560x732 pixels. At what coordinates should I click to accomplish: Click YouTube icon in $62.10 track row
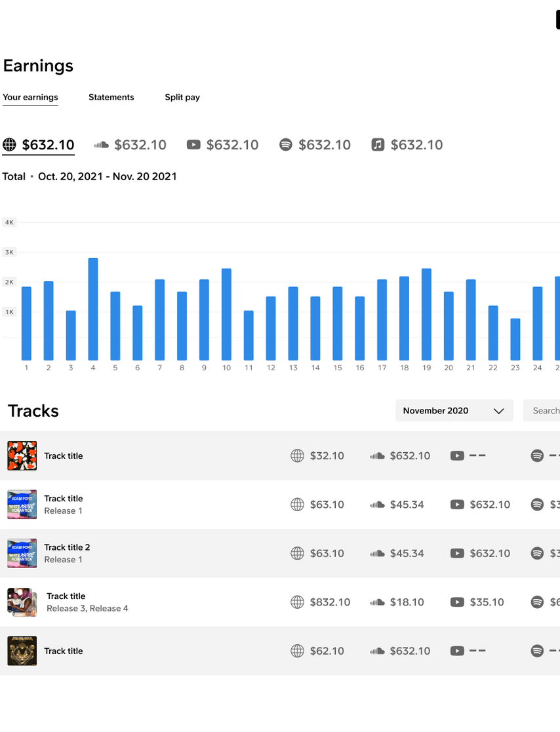[457, 651]
